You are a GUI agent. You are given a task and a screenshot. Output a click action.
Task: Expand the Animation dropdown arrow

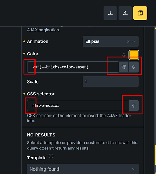pyautogui.click(x=134, y=41)
